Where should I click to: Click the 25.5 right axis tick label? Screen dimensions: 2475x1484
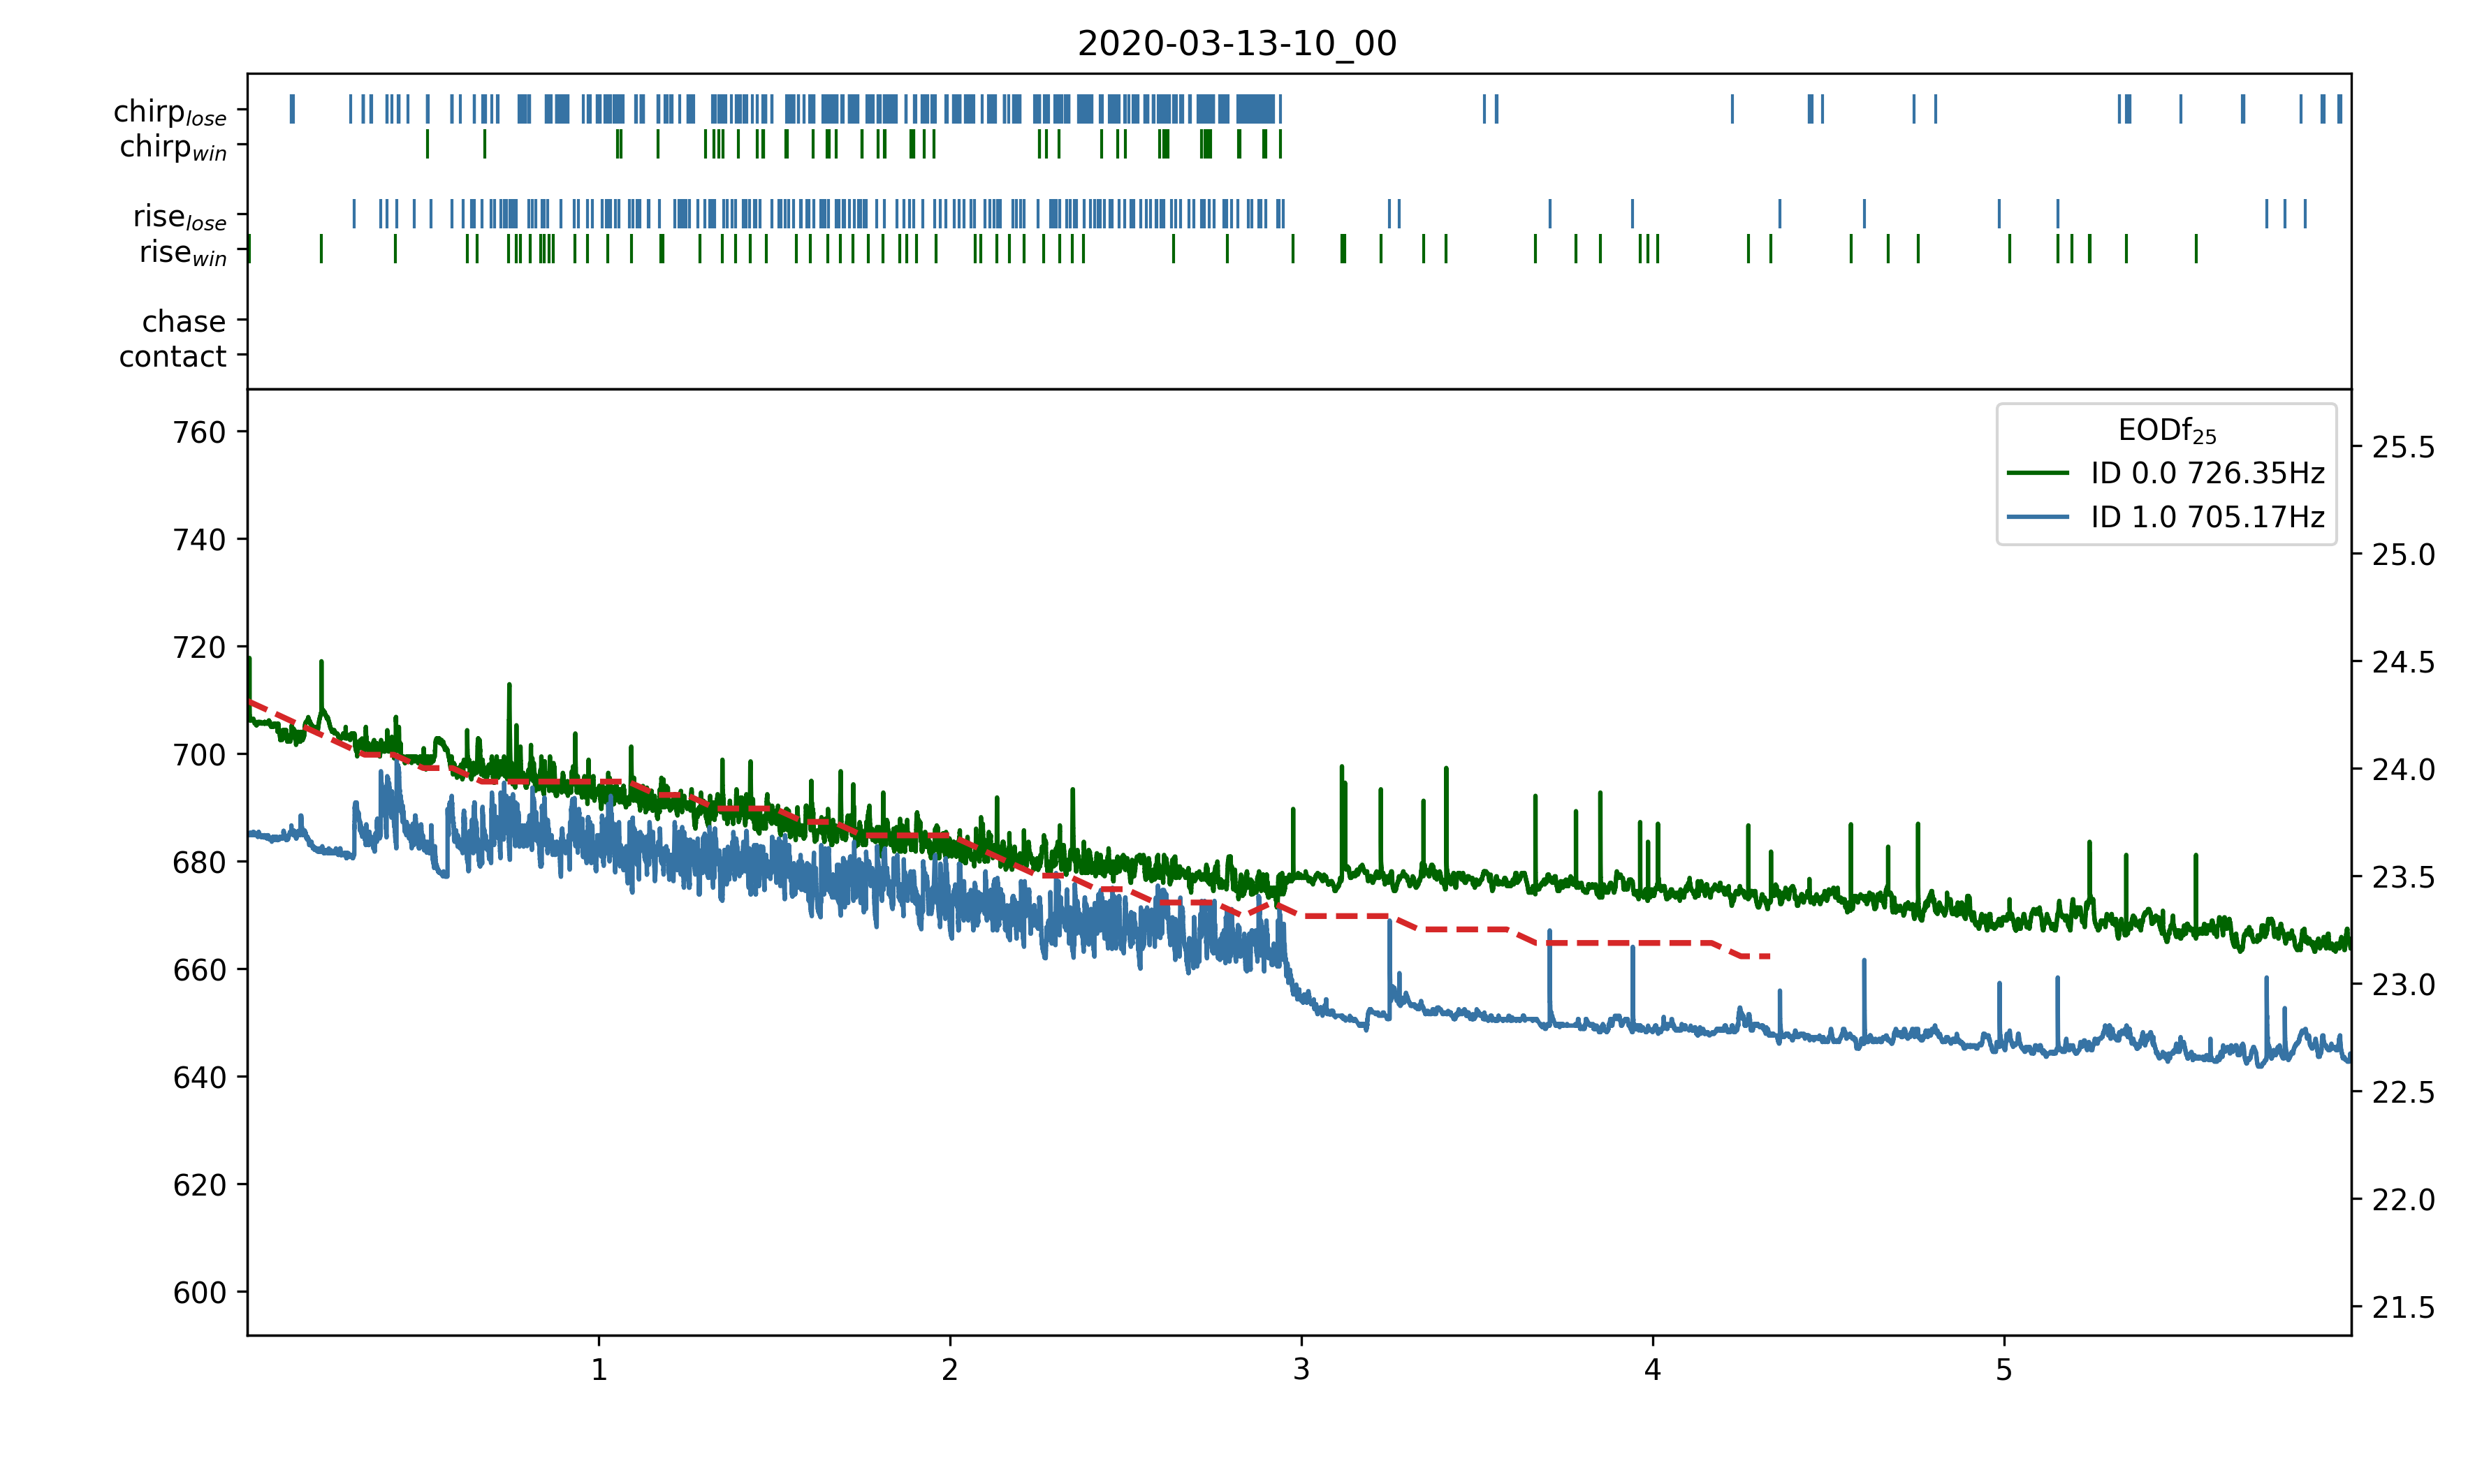2403,447
